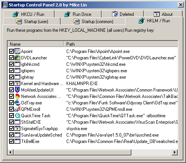
Task: Click the DVDLauncher TV icon
Action: [x=17, y=58]
